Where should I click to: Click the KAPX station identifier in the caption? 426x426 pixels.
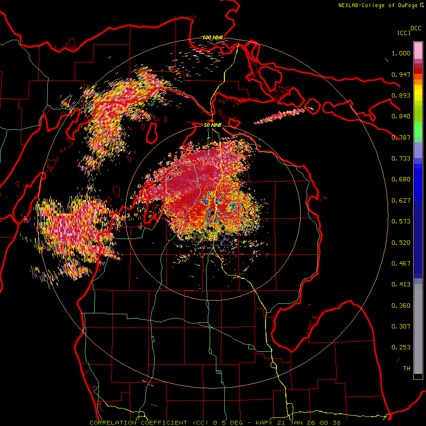coord(264,423)
